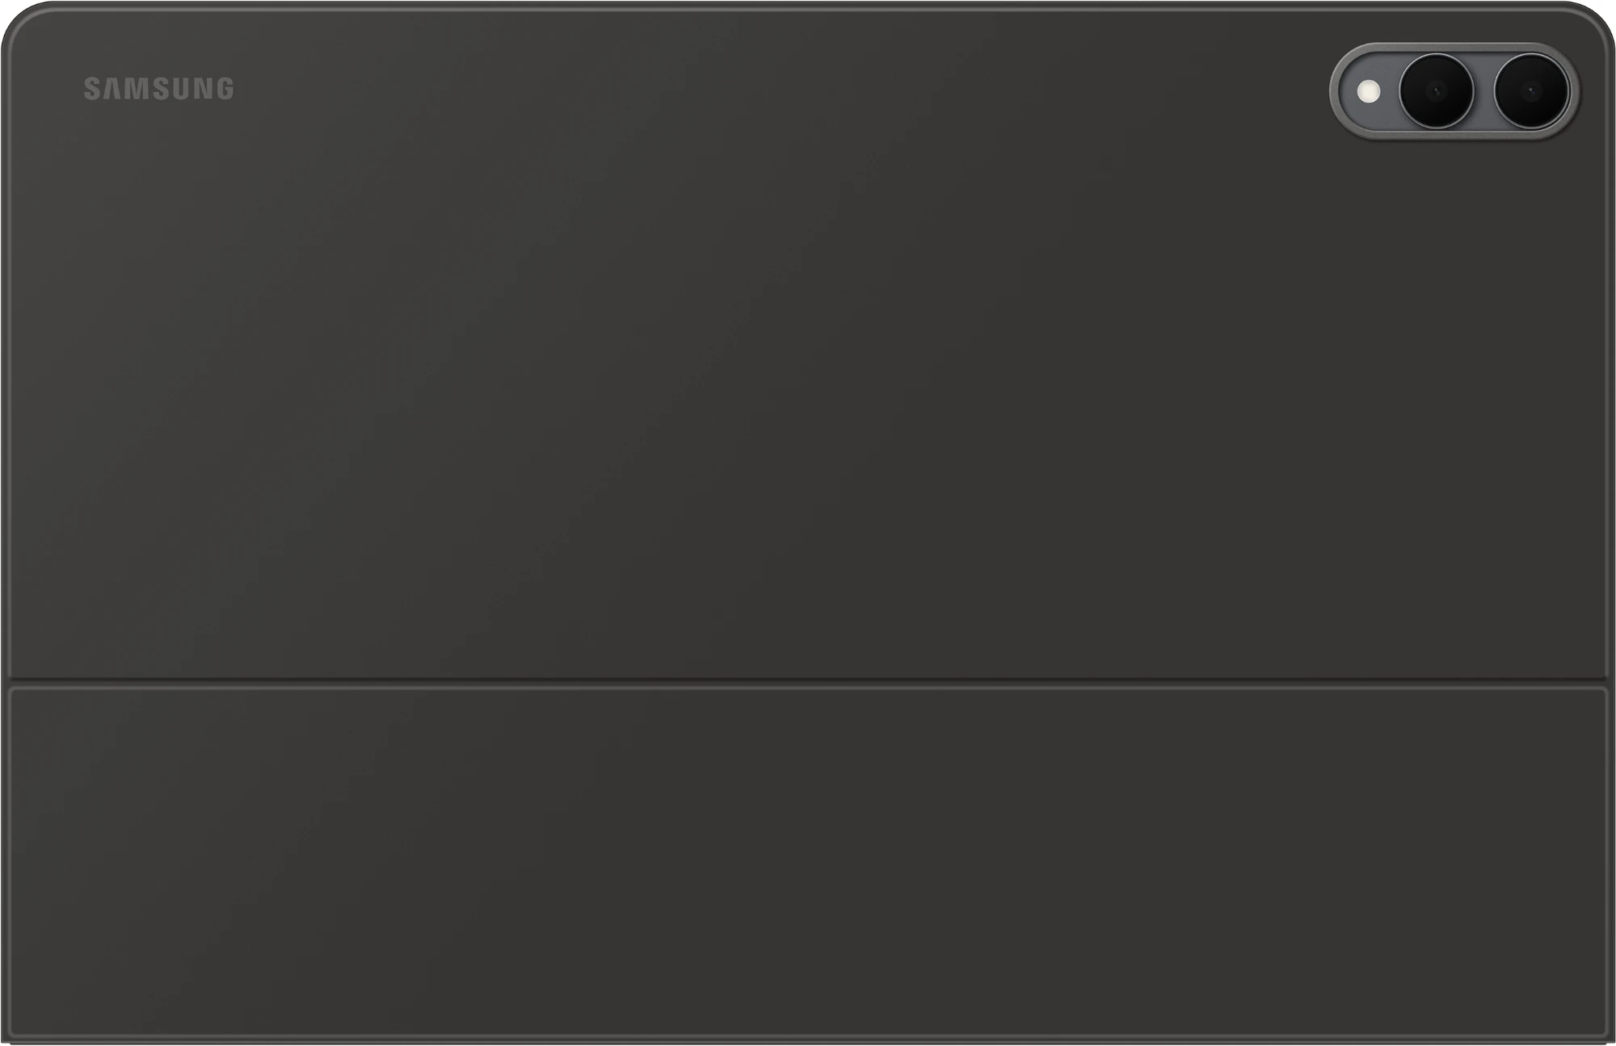The height and width of the screenshot is (1046, 1616).
Task: Click the grey bridge between both lenses
Action: (x=1483, y=91)
